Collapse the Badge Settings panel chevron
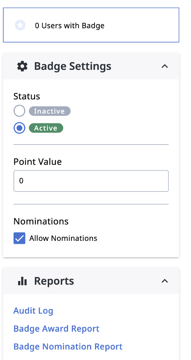 [x=165, y=66]
